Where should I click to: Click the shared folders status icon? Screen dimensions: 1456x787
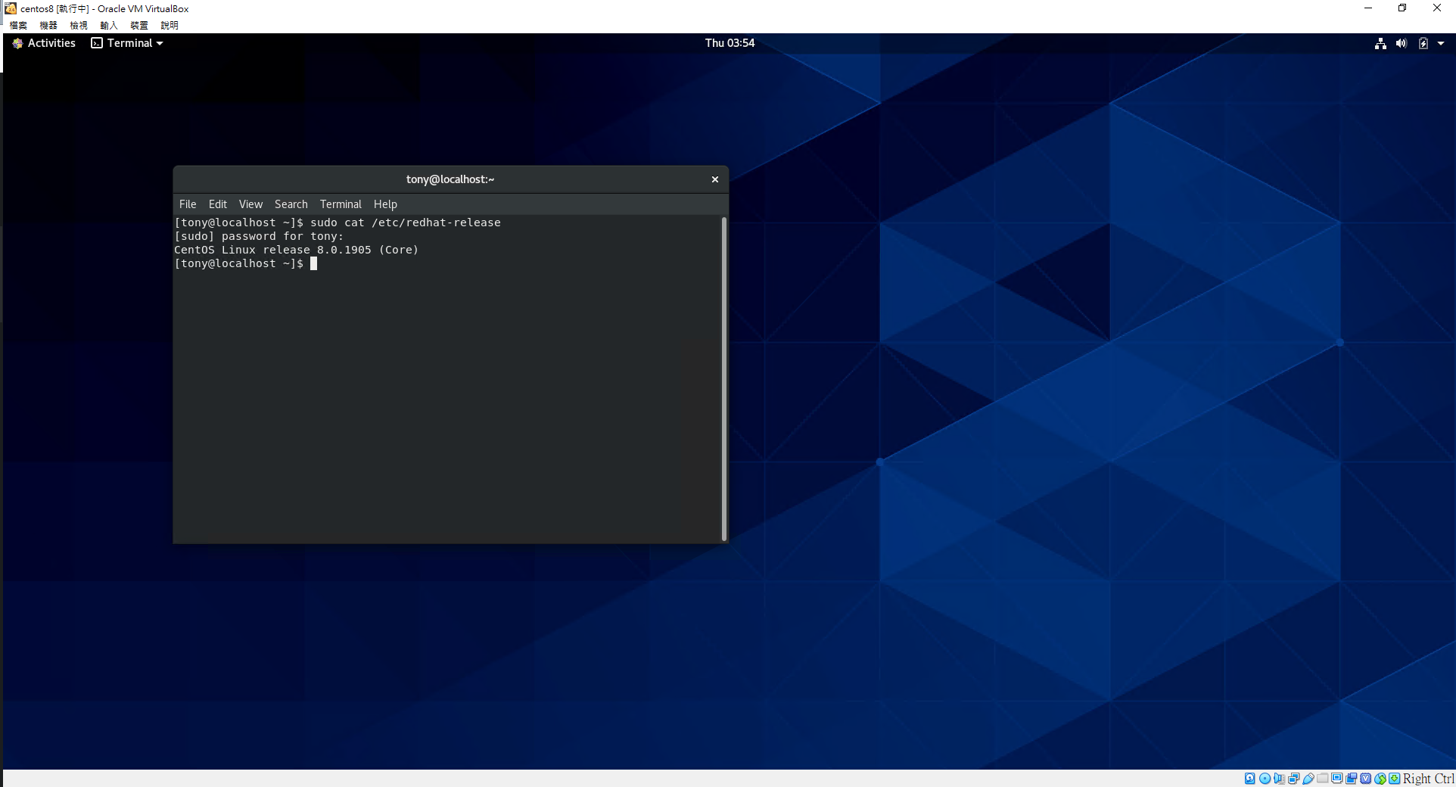1322,779
